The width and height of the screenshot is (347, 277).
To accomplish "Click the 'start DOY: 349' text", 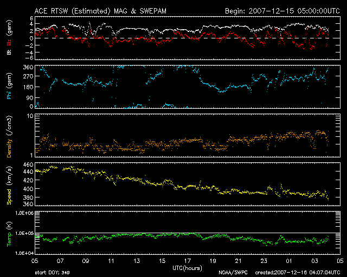I will pyautogui.click(x=52, y=273).
